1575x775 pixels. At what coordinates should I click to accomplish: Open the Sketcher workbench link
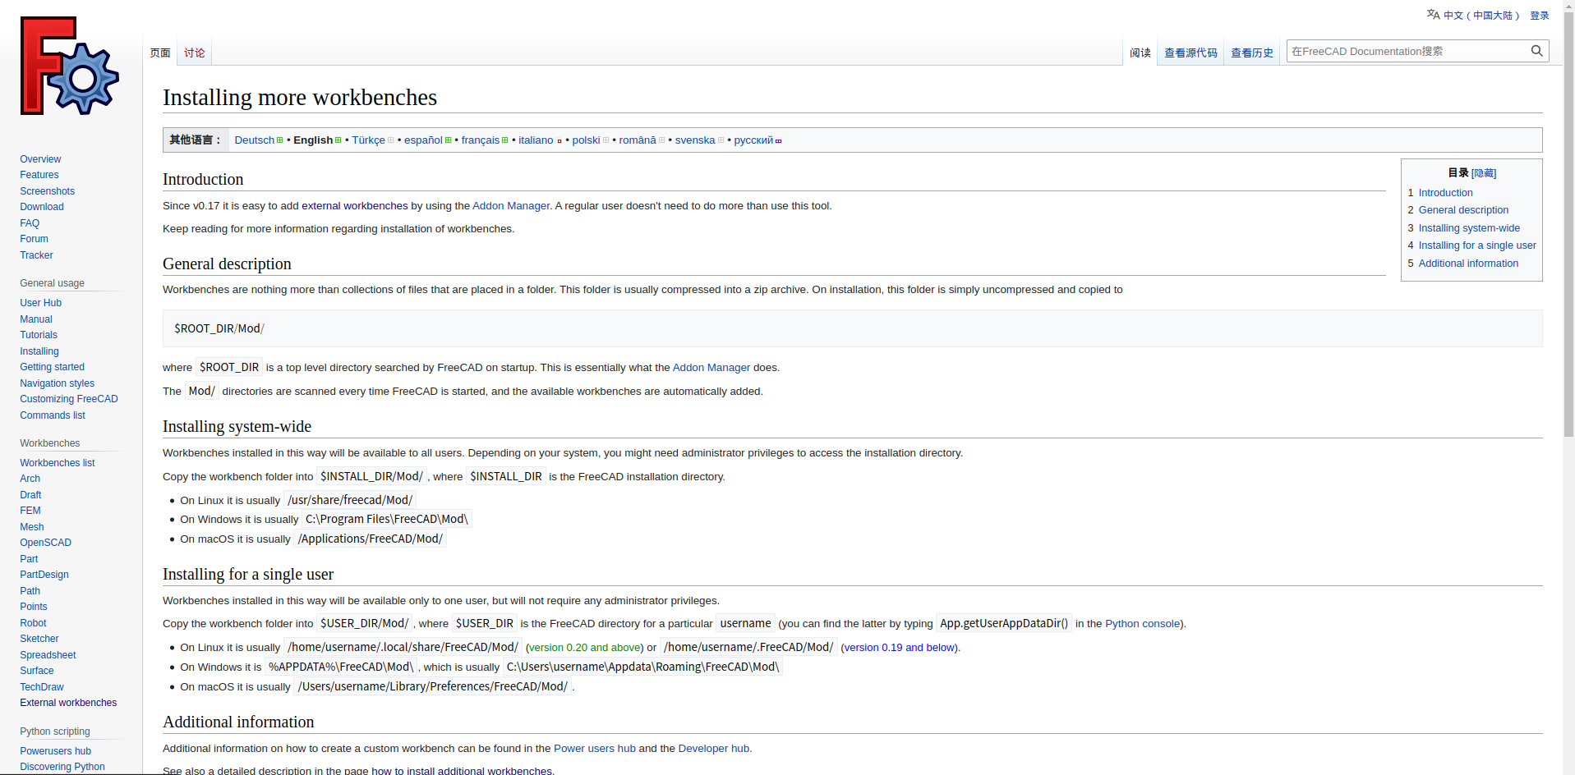point(39,639)
